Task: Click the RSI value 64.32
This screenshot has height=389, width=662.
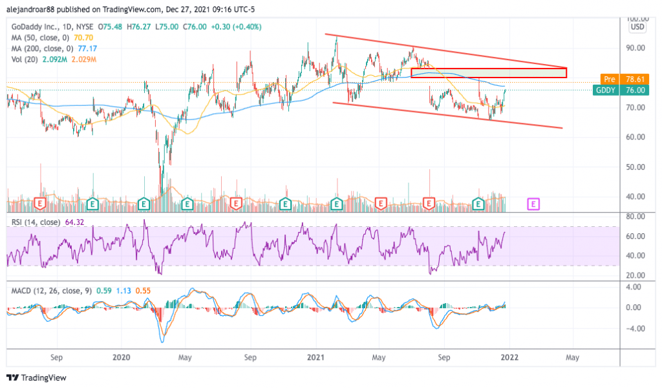Action: click(x=75, y=222)
